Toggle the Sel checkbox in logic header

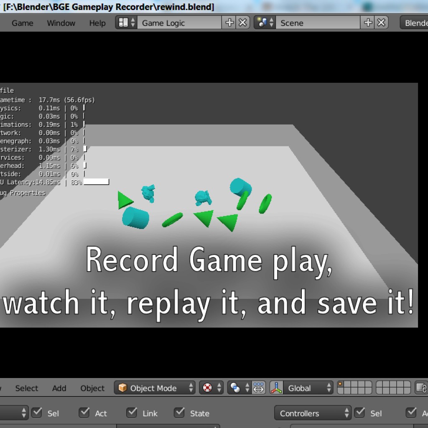(37, 413)
